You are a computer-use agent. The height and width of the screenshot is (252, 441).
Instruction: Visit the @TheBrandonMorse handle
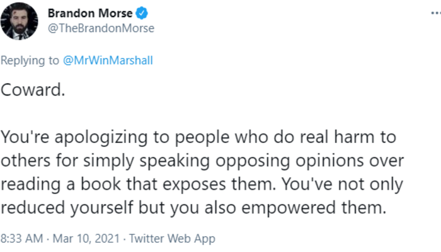coord(101,28)
